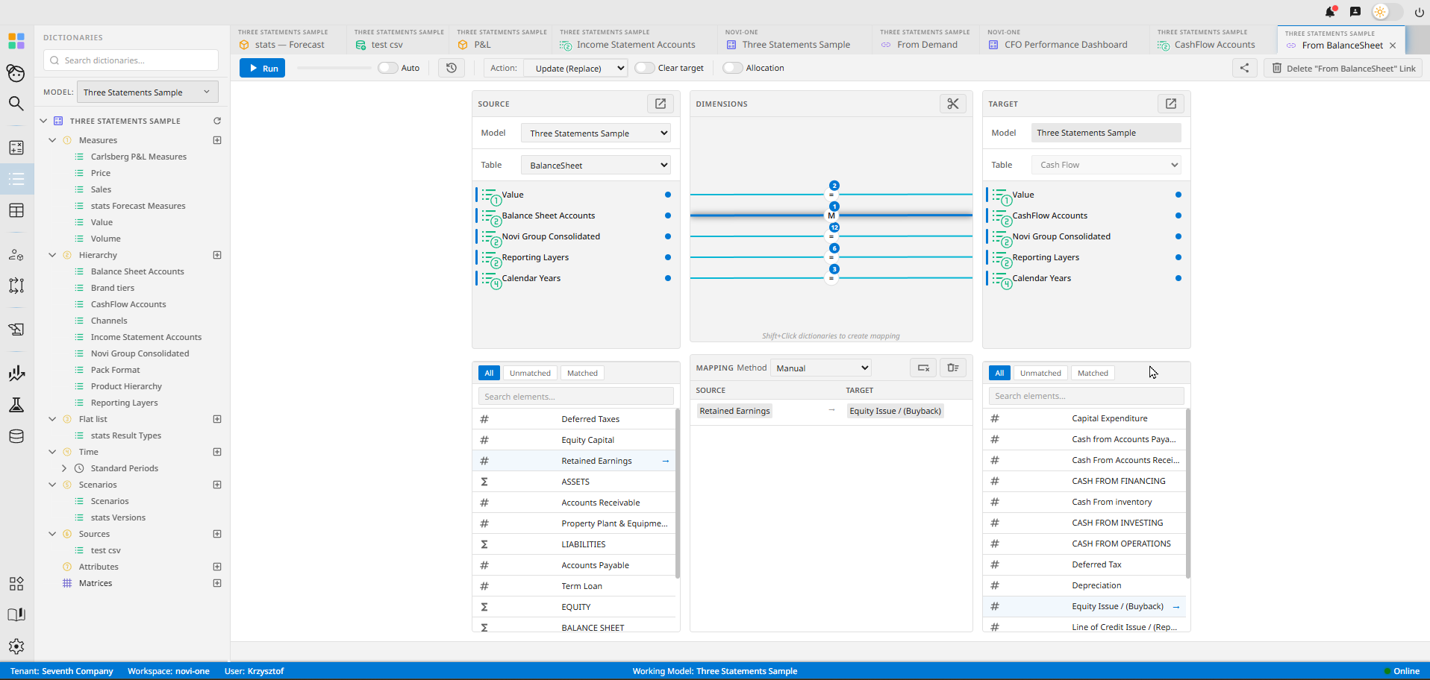Click the slider next to Run
The height and width of the screenshot is (680, 1430).
[x=334, y=68]
